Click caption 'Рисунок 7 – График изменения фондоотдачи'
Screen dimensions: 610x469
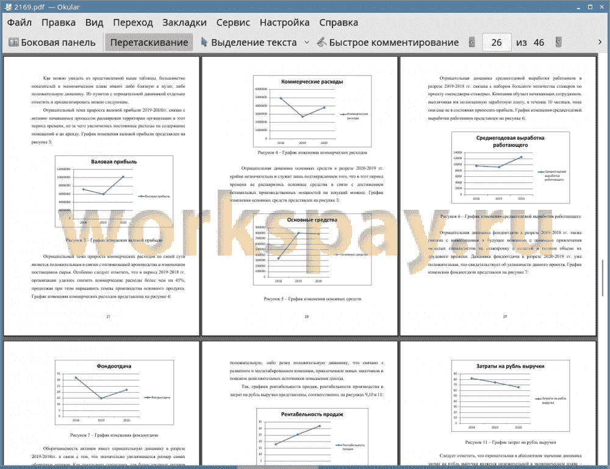(114, 435)
